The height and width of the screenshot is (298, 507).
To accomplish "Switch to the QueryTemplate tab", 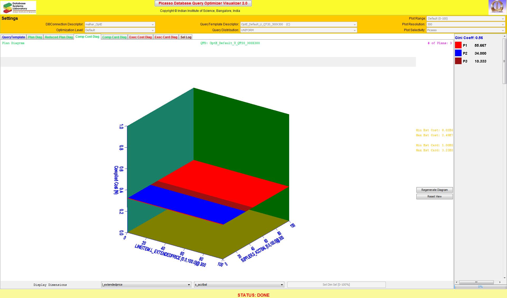I will tap(13, 37).
